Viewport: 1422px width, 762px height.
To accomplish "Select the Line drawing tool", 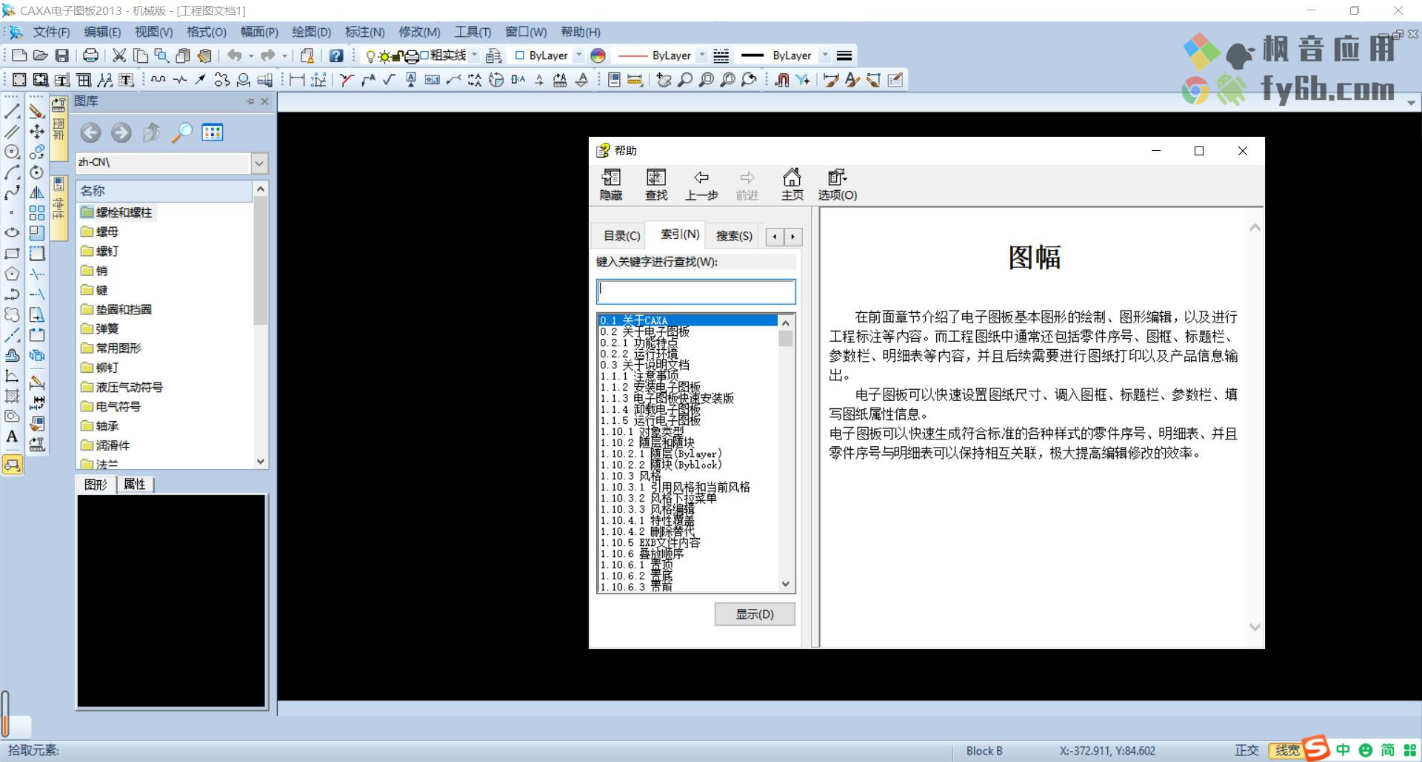I will 12,111.
